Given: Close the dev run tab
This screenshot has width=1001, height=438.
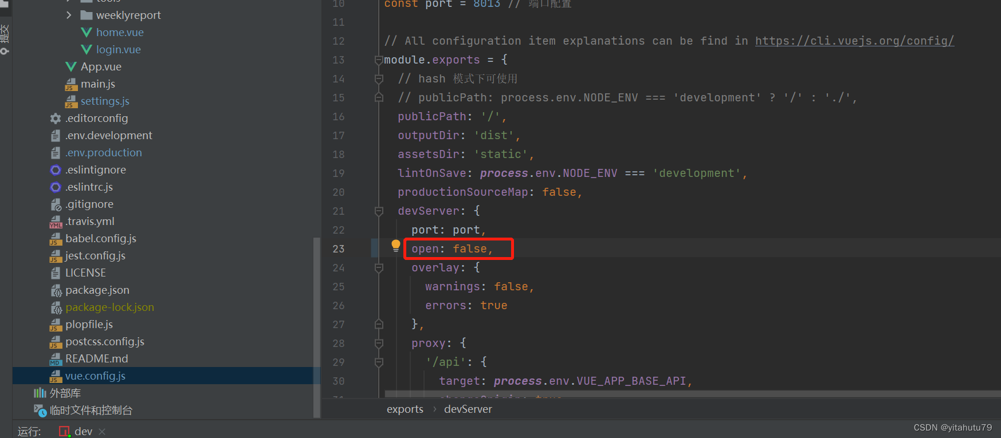Looking at the screenshot, I should point(102,431).
